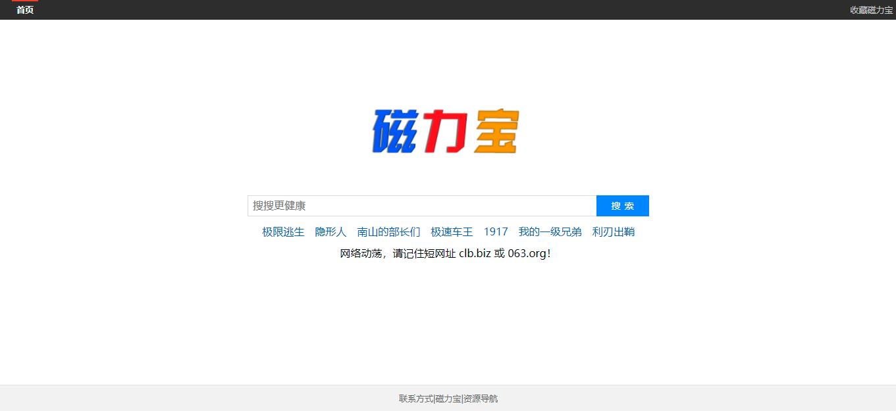Open the 南山的部长们 hot search link
This screenshot has height=411, width=896.
click(388, 231)
